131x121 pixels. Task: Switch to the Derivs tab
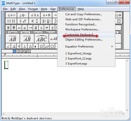(x=25, y=33)
